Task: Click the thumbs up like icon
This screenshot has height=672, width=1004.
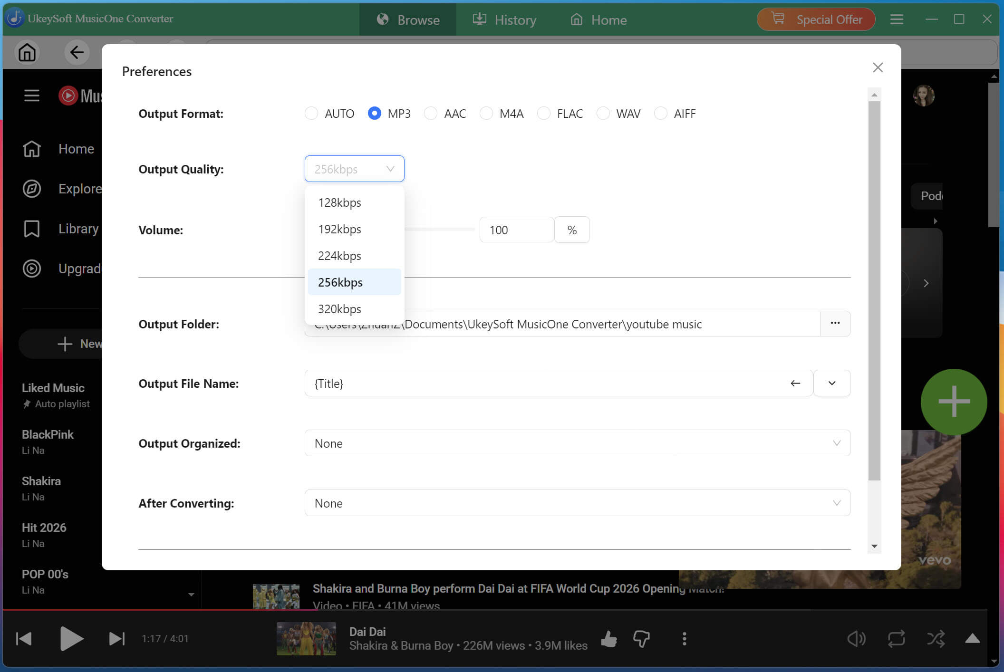Action: (x=608, y=639)
